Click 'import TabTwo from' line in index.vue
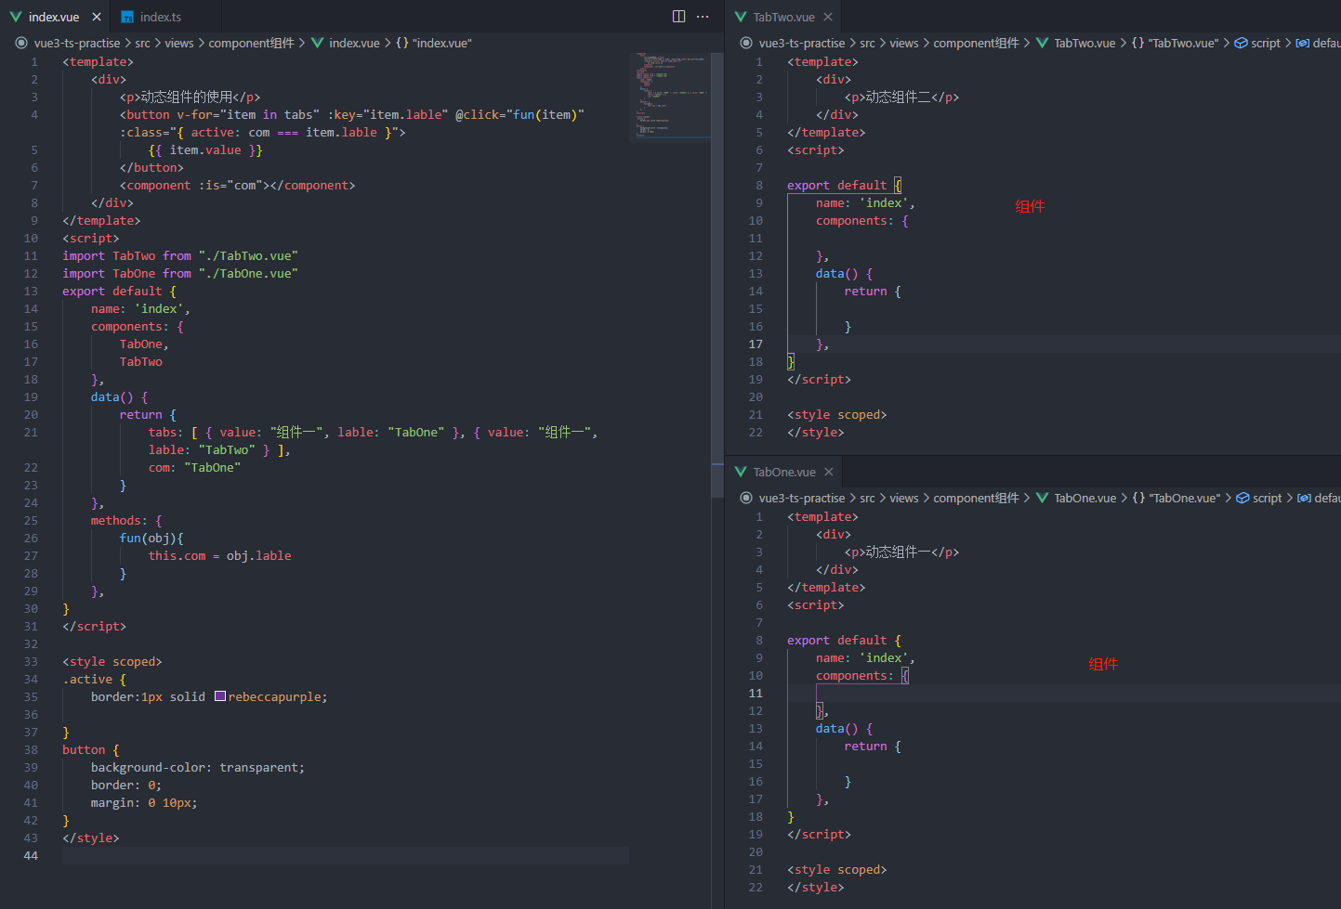Screen dimensions: 1341x909 click(180, 255)
